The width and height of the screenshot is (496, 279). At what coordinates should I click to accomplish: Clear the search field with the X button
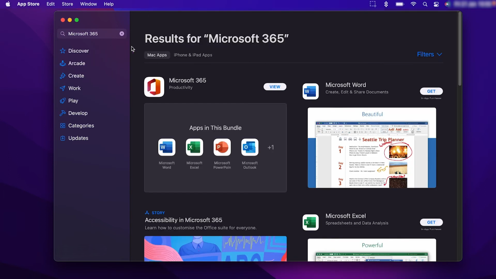pos(122,33)
